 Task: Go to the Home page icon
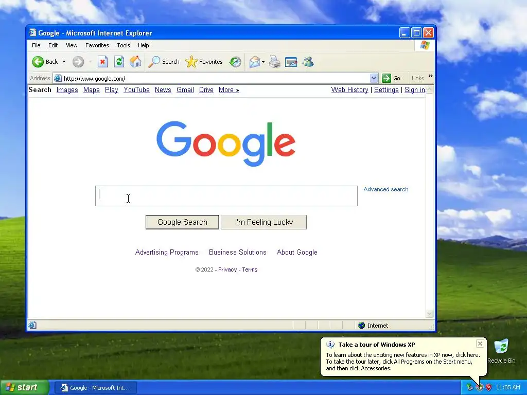point(135,62)
